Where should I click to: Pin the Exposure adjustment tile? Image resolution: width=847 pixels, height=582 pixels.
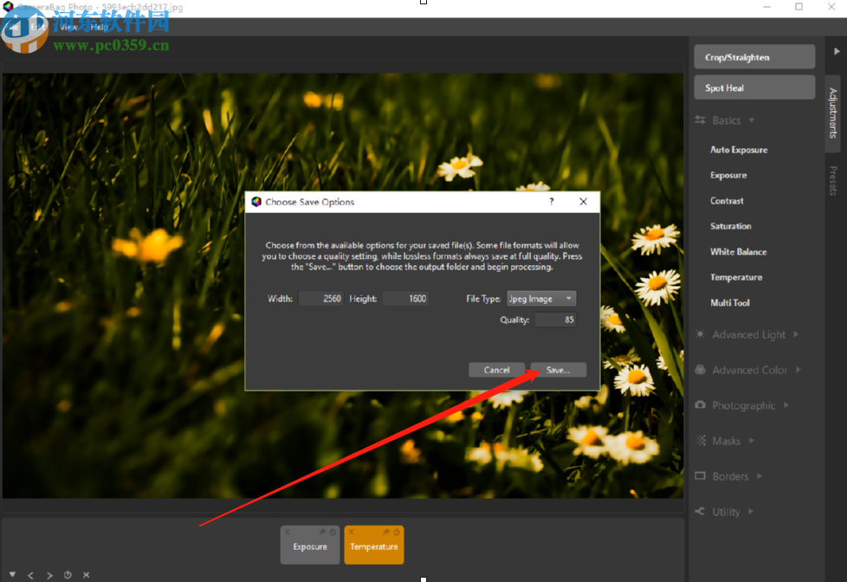pyautogui.click(x=322, y=532)
